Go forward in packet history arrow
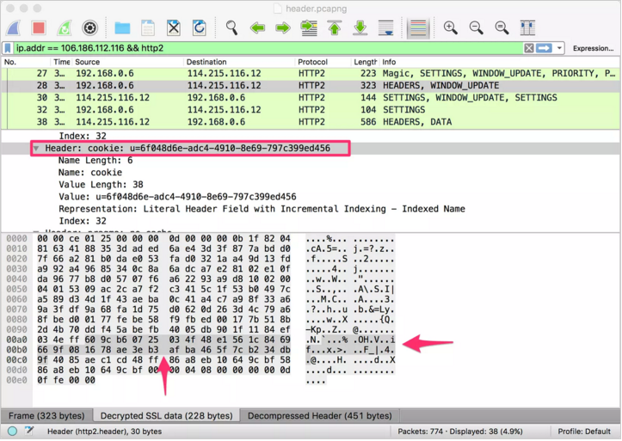The height and width of the screenshot is (441, 622). pos(283,28)
